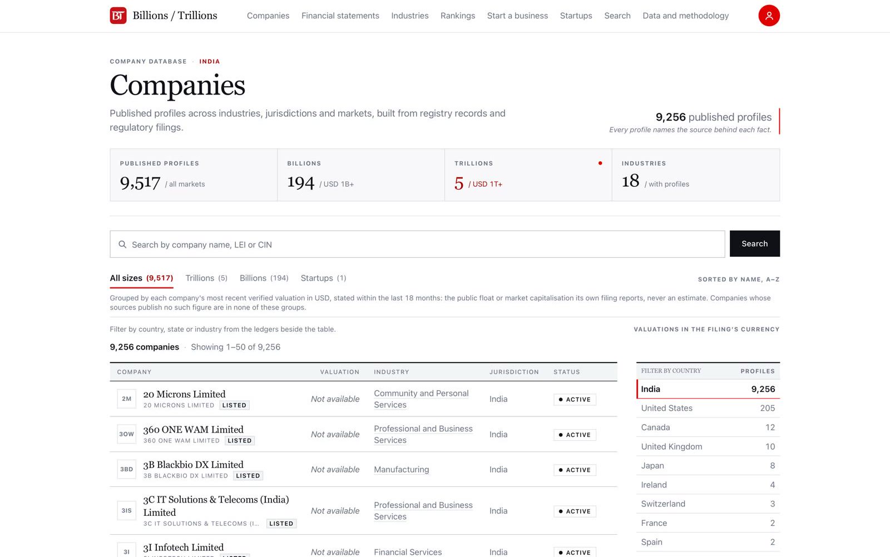Filter companies by Spain
Screen dimensions: 890x557
(708, 542)
